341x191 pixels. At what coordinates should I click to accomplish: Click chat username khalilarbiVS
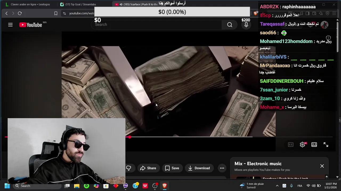[x=273, y=57]
